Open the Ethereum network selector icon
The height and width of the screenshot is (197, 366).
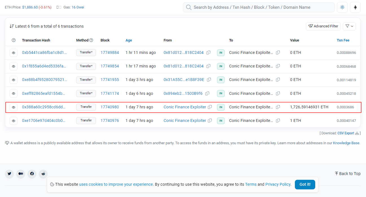tap(355, 7)
